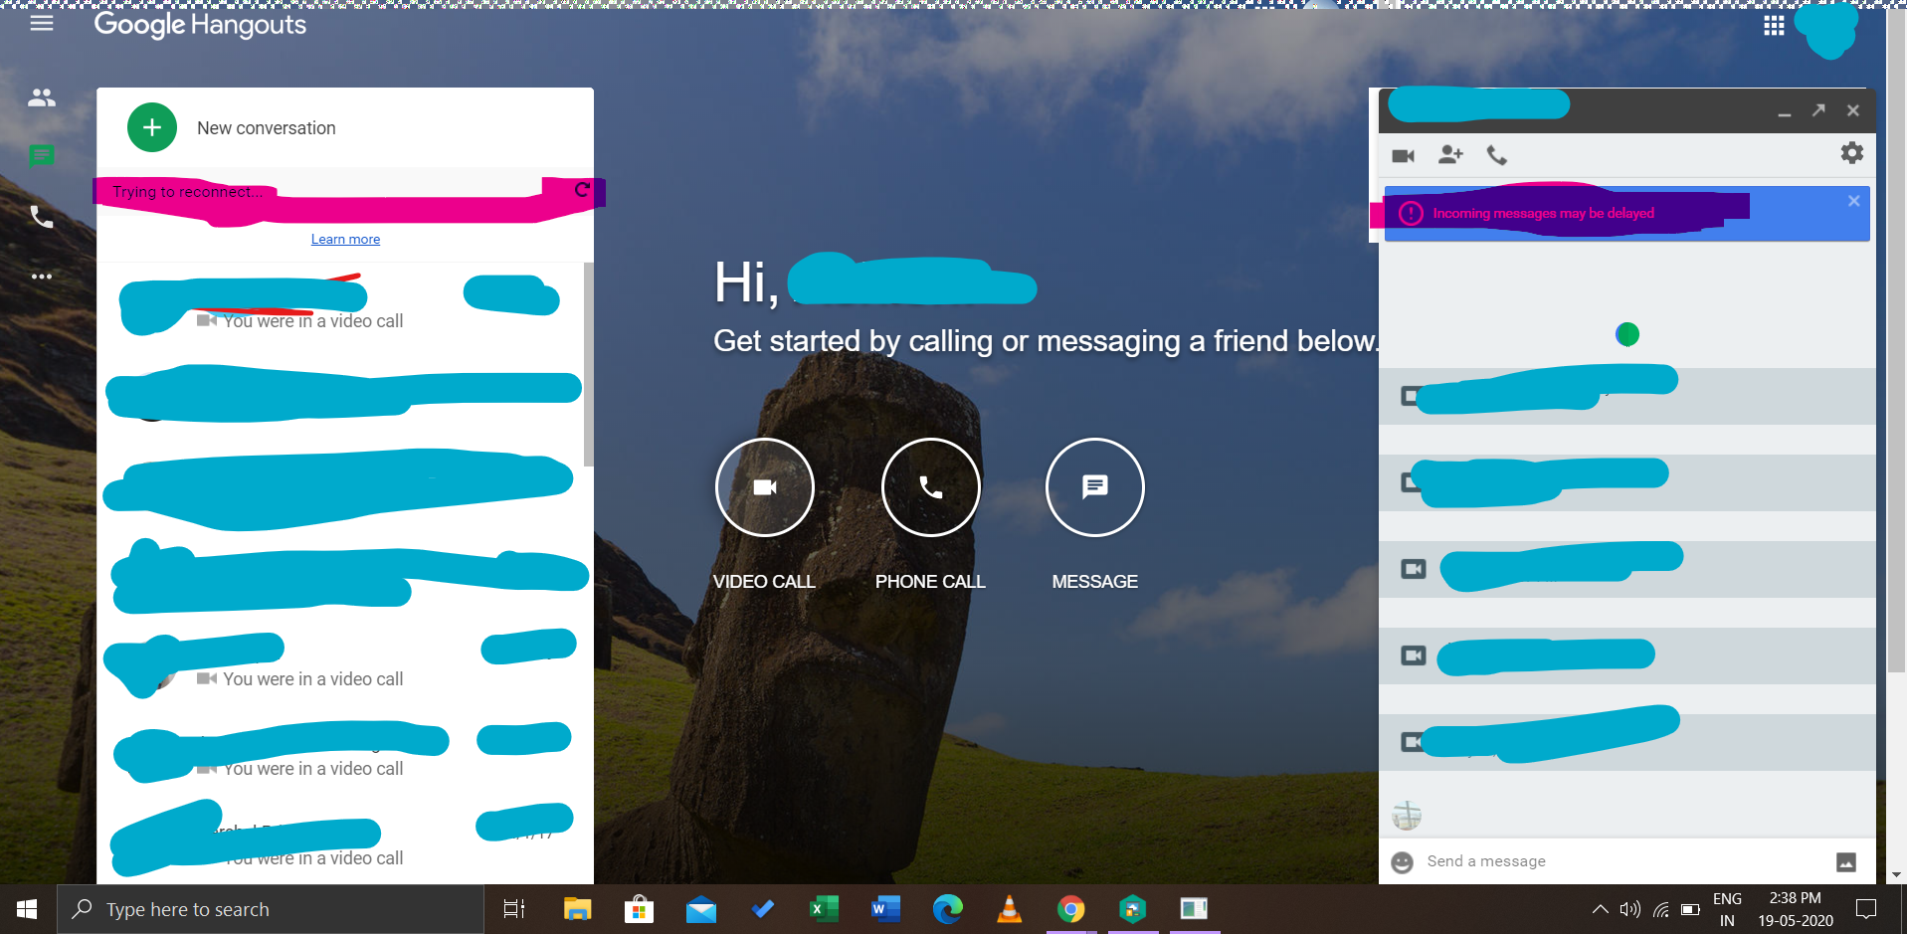Open Microsoft Store from the taskbar
The image size is (1907, 934).
639,909
